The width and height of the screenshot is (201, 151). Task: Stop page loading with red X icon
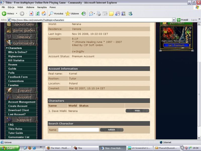[31, 14]
